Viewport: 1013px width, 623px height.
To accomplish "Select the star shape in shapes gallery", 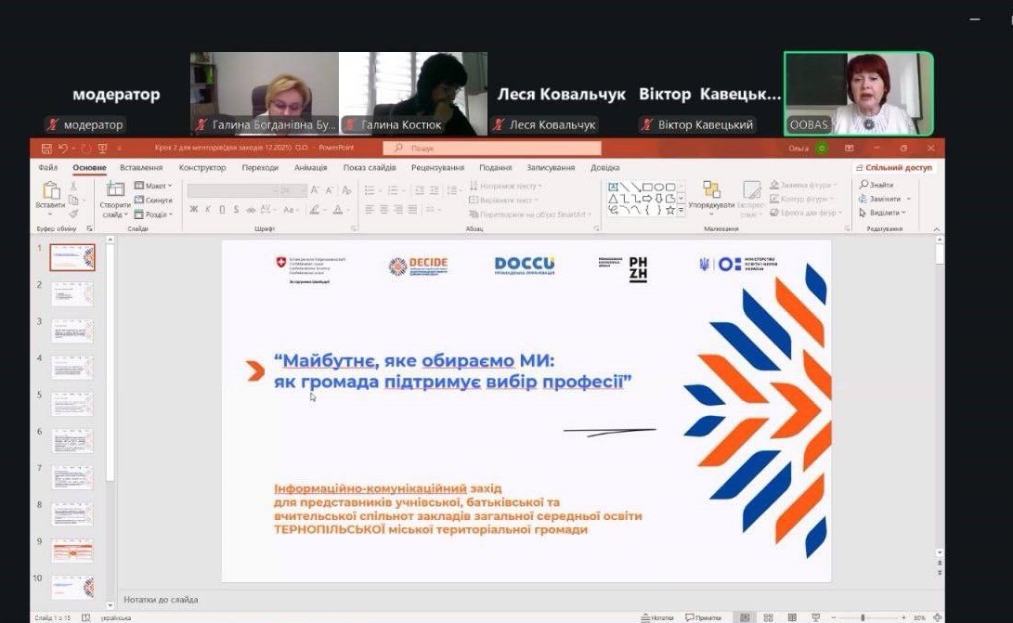I will (671, 210).
